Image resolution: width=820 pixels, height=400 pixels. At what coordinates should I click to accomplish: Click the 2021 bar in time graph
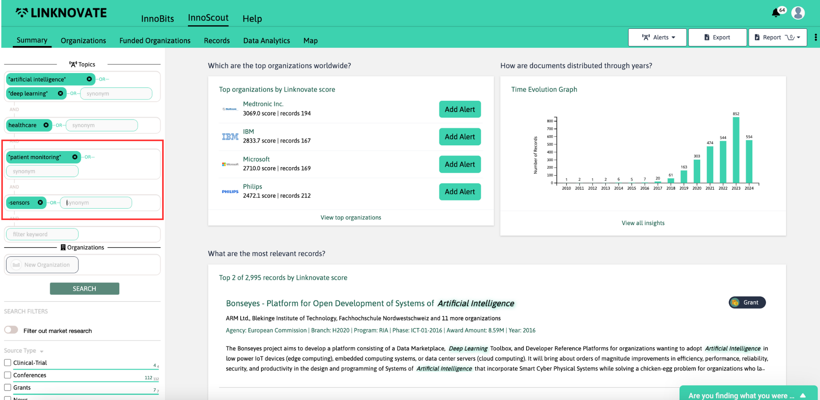coord(710,165)
